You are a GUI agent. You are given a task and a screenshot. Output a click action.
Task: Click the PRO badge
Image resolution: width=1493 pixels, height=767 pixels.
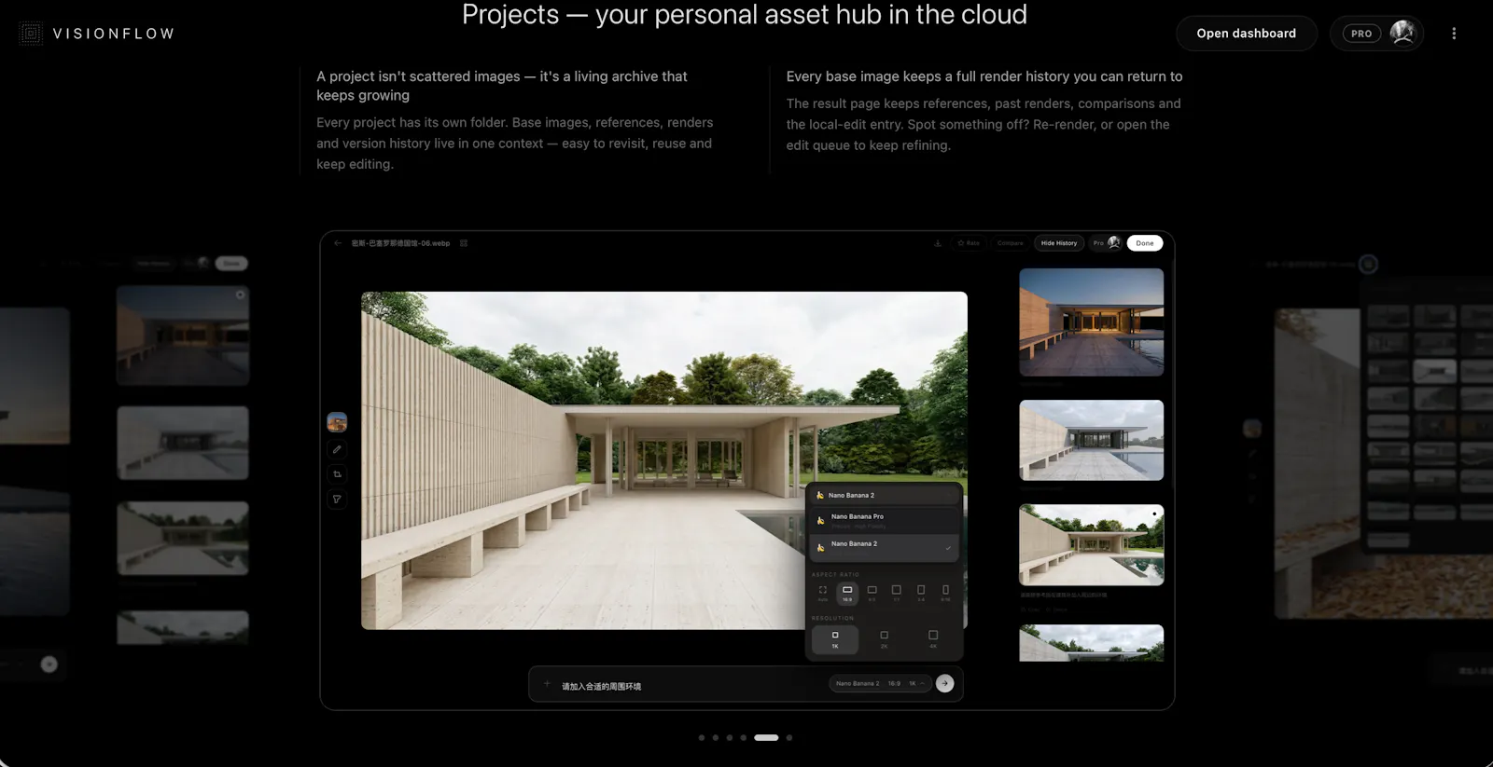pyautogui.click(x=1361, y=34)
